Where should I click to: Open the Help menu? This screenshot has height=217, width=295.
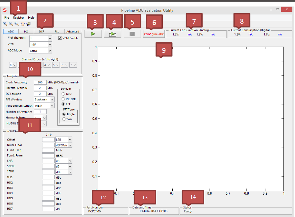(31, 17)
